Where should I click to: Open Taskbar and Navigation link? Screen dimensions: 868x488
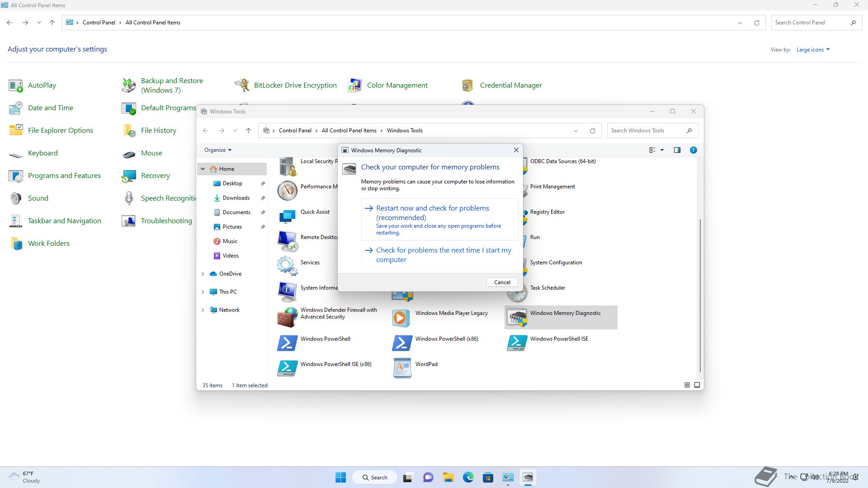click(65, 221)
